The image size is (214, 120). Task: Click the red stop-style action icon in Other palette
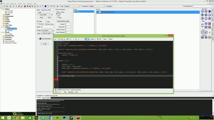(209, 24)
